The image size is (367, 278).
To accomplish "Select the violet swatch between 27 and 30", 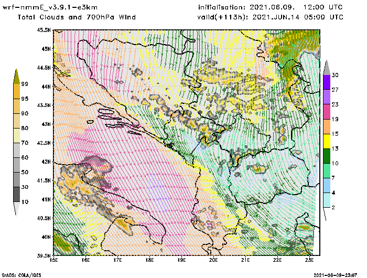I will coord(327,82).
